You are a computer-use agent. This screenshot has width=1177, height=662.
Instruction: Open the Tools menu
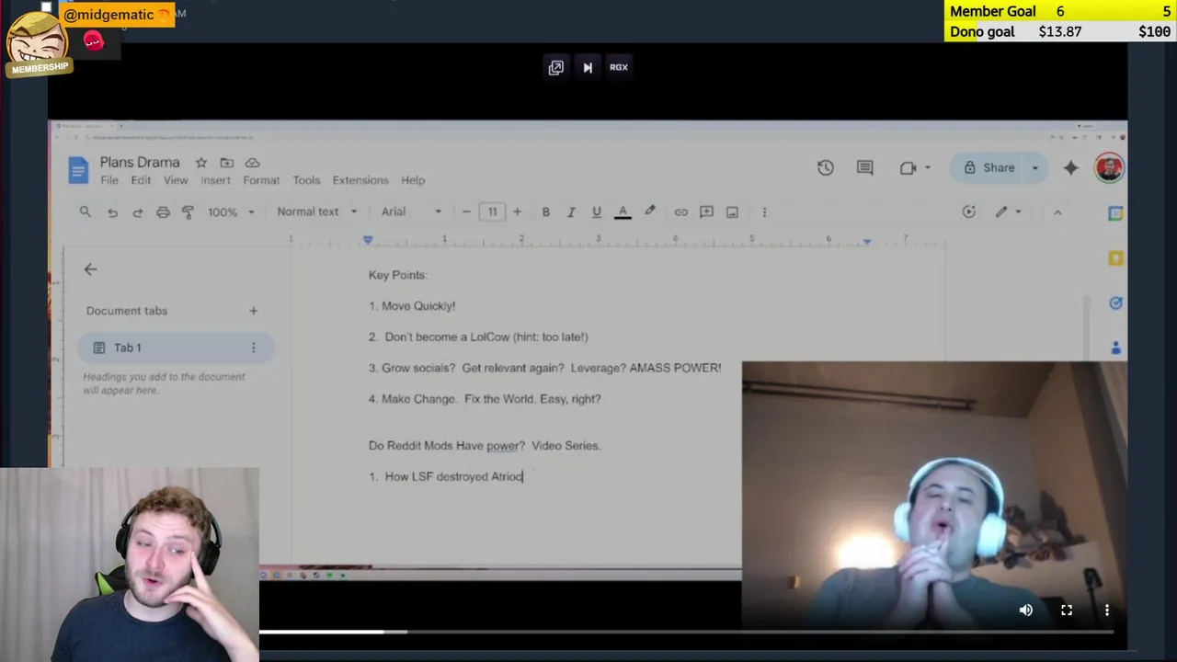click(306, 180)
